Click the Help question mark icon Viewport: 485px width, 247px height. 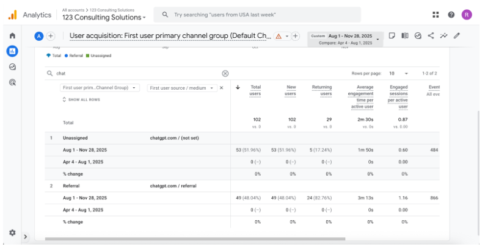[451, 15]
